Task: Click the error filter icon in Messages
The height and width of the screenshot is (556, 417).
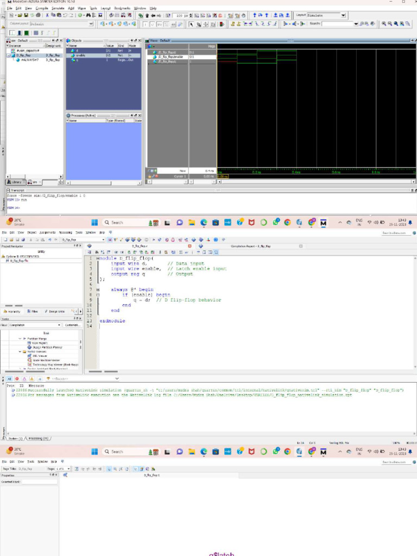Action: coord(16,378)
